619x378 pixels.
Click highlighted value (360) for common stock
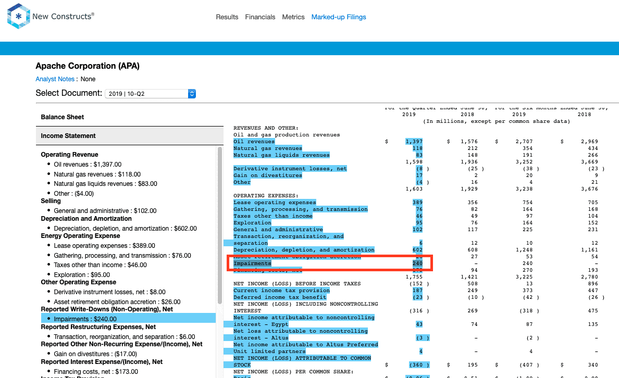point(419,365)
